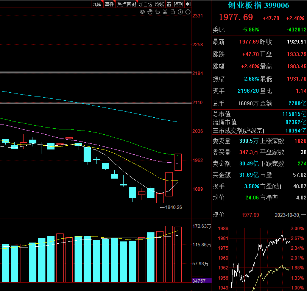This screenshot has height=291, width=307.
Task: Click the 3.00% label on intraday chart axis
Action: click(297, 229)
